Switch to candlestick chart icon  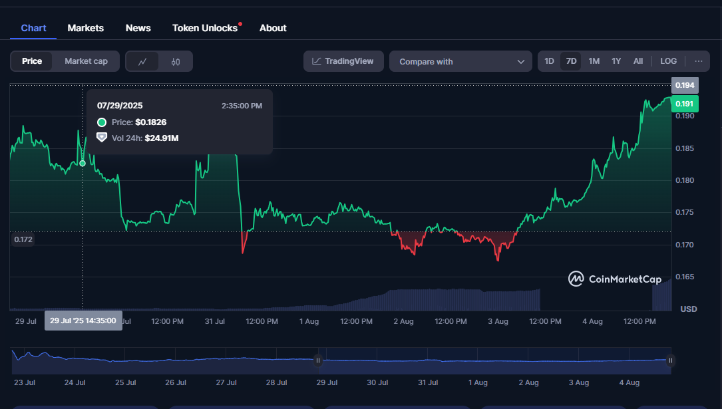(176, 61)
